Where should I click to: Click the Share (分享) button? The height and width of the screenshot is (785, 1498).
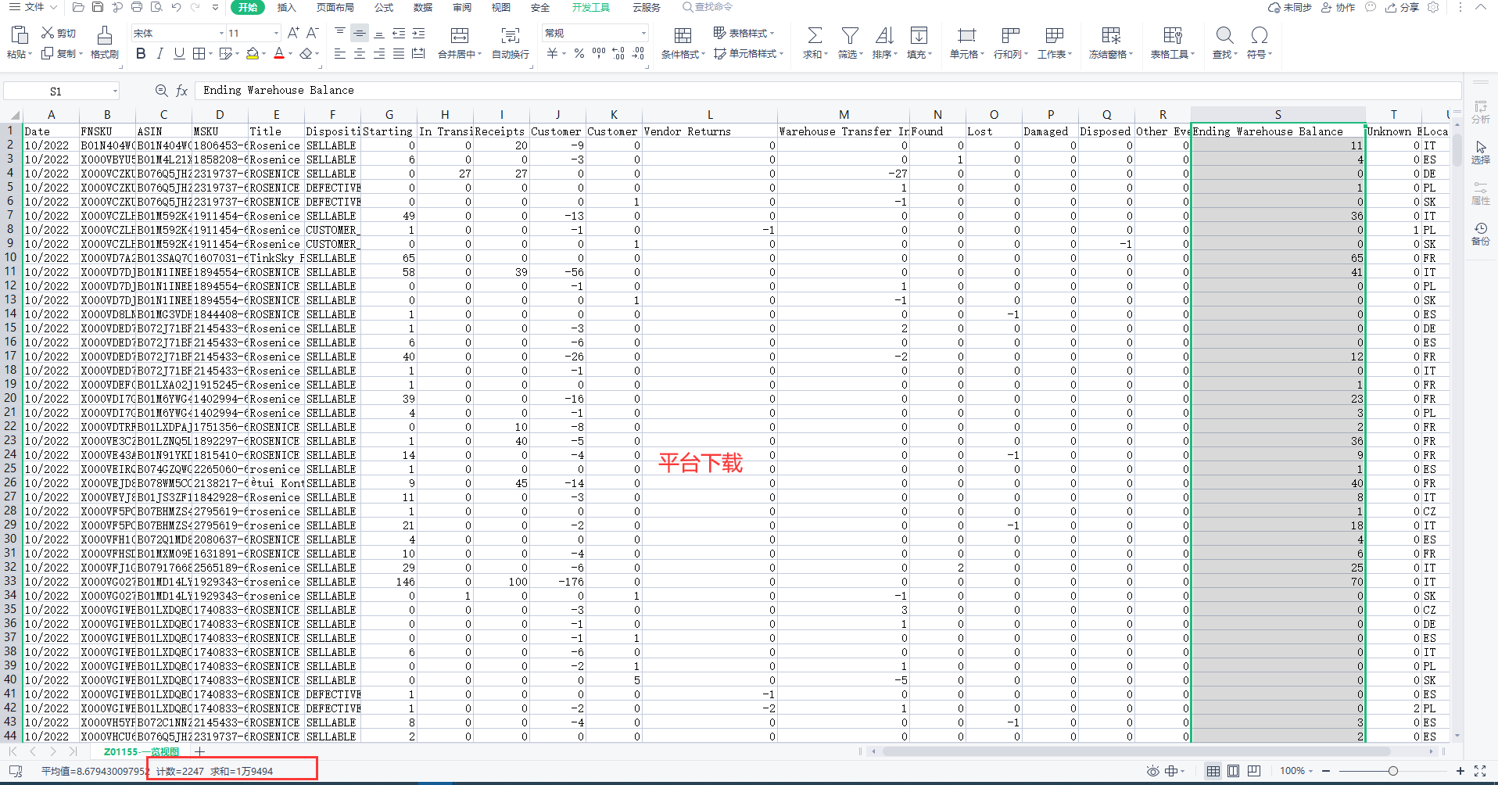[1401, 7]
